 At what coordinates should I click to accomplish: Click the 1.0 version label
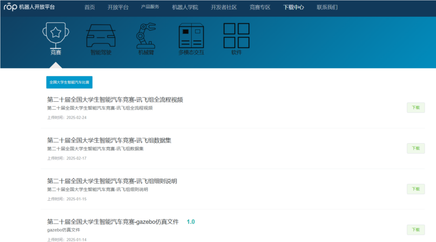(x=191, y=222)
